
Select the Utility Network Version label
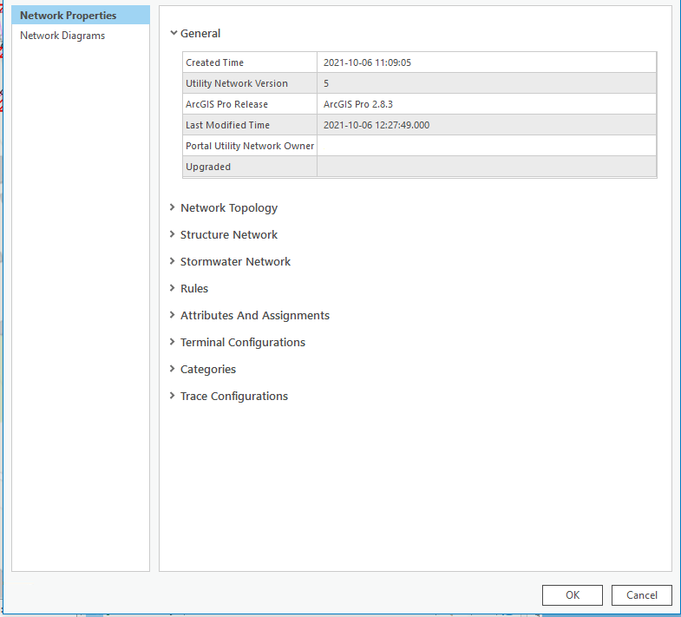coord(237,83)
